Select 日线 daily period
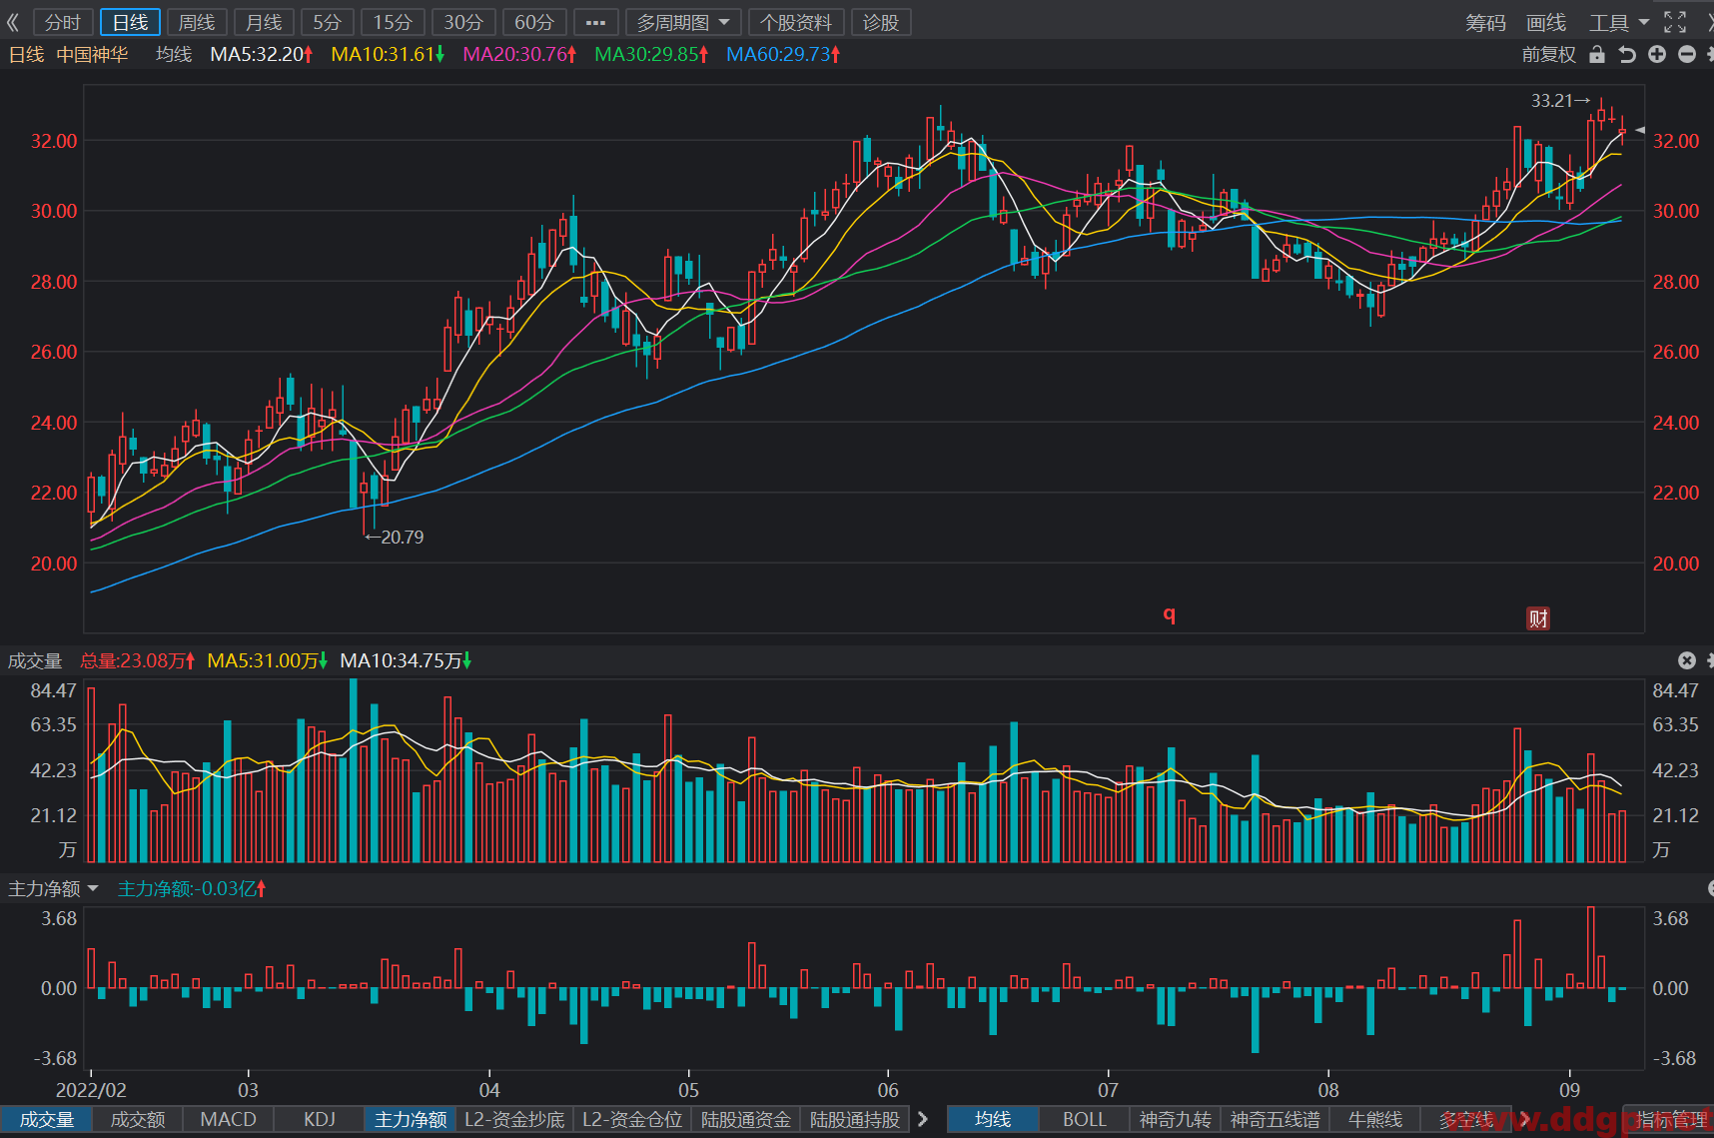 130,22
